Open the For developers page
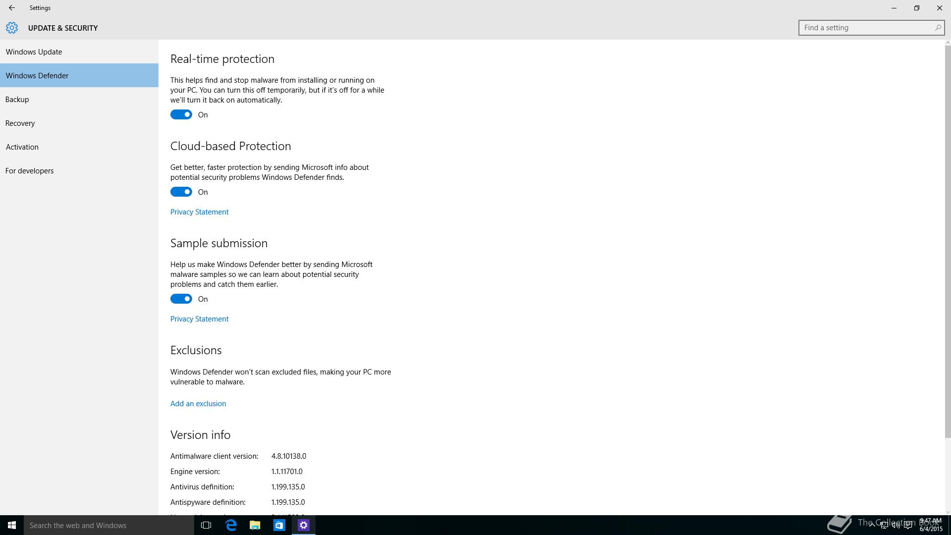 click(x=79, y=170)
